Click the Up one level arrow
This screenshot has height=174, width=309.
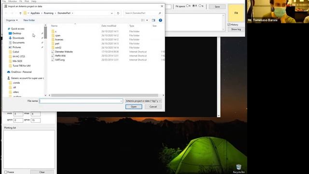20,13
